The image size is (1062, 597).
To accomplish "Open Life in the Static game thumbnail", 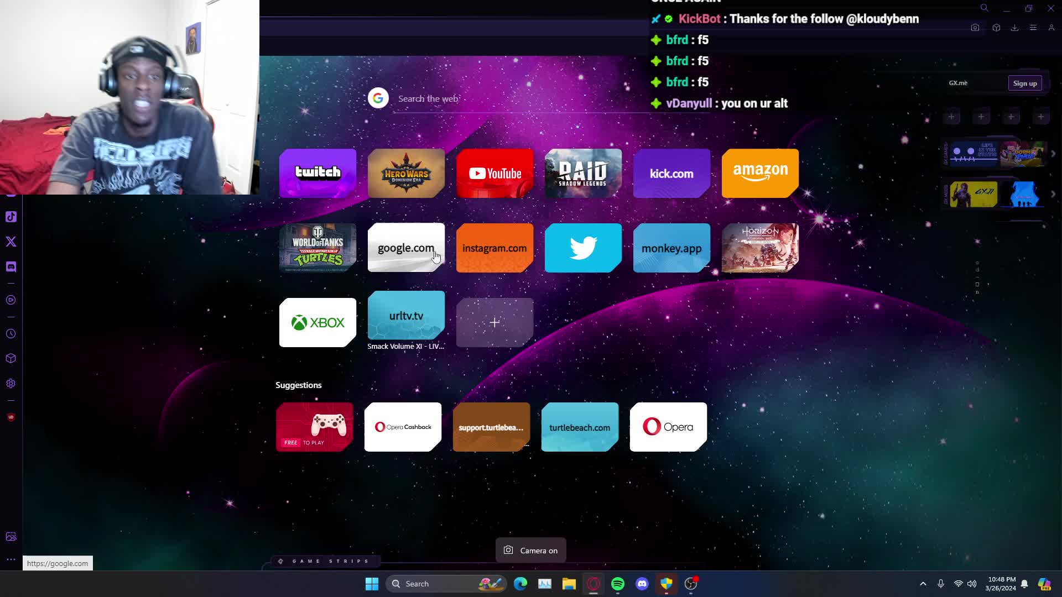I will coord(973,153).
